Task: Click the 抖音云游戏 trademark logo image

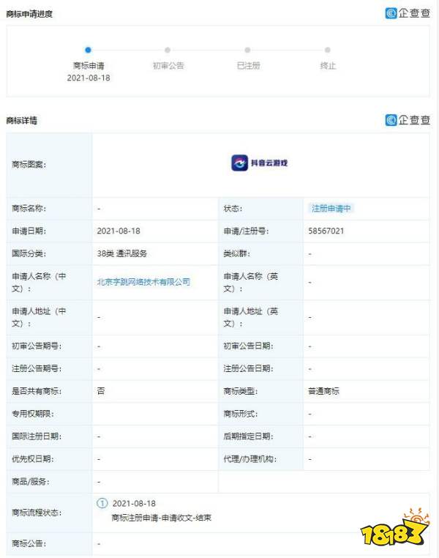Action: (260, 163)
